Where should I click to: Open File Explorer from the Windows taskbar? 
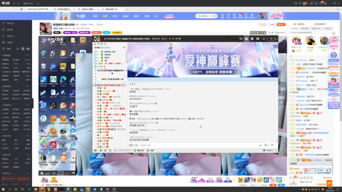click(x=35, y=189)
